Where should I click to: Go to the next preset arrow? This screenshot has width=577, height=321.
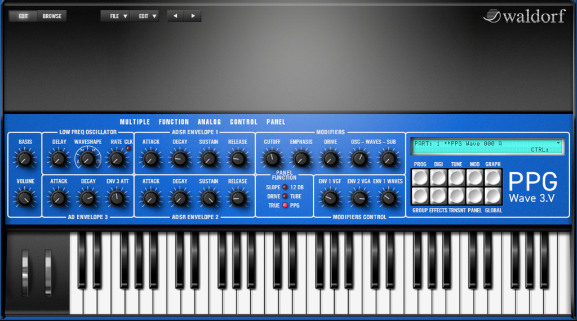193,16
